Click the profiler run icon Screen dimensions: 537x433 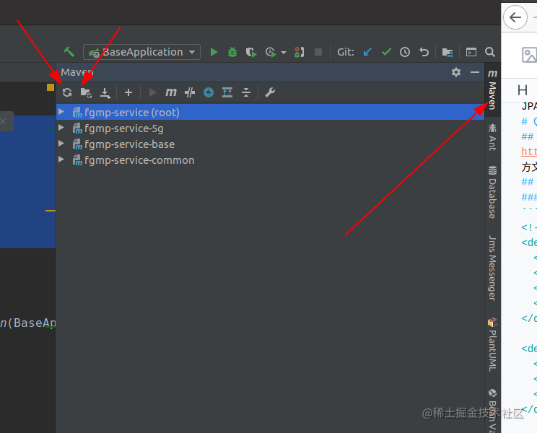[x=271, y=53]
